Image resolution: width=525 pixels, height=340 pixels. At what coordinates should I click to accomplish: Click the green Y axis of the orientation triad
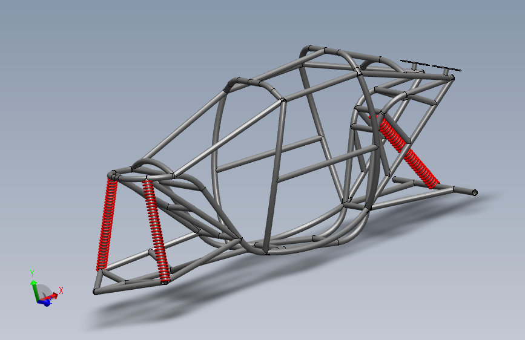(x=34, y=290)
